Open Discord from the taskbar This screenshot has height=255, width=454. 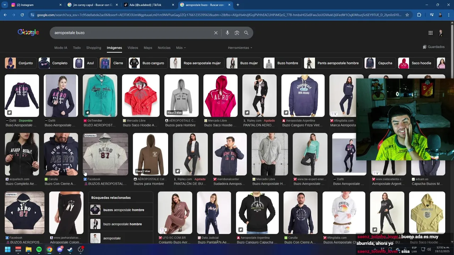click(60, 249)
